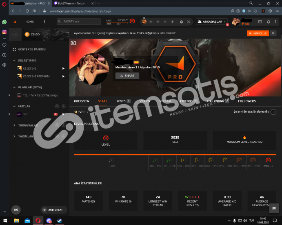This screenshot has height=225, width=282.
Task: Close the party bar with X
Action: (x=189, y=22)
